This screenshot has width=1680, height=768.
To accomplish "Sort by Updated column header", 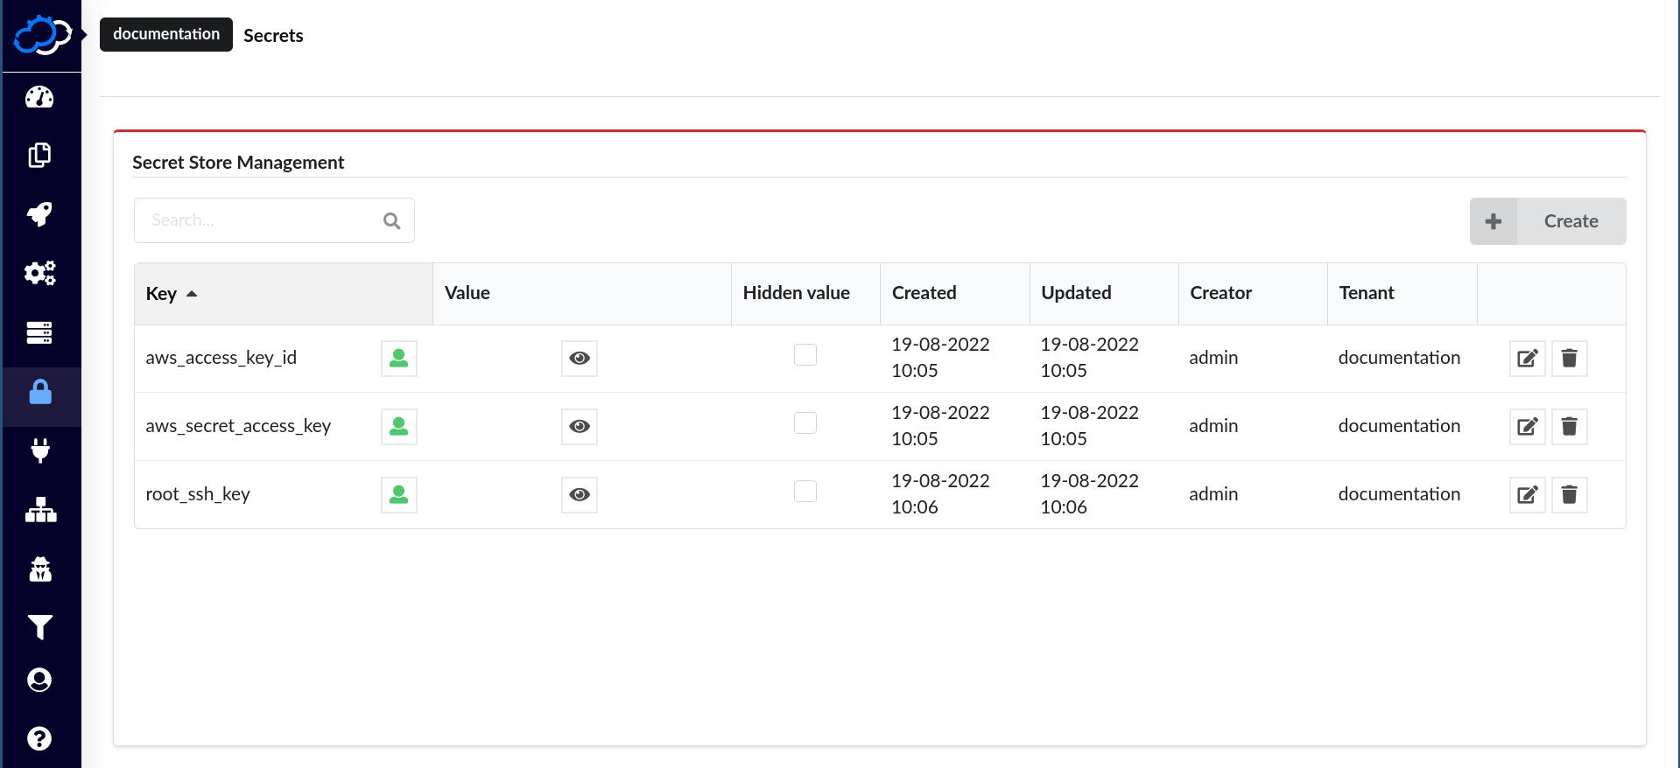I will click(x=1104, y=294).
